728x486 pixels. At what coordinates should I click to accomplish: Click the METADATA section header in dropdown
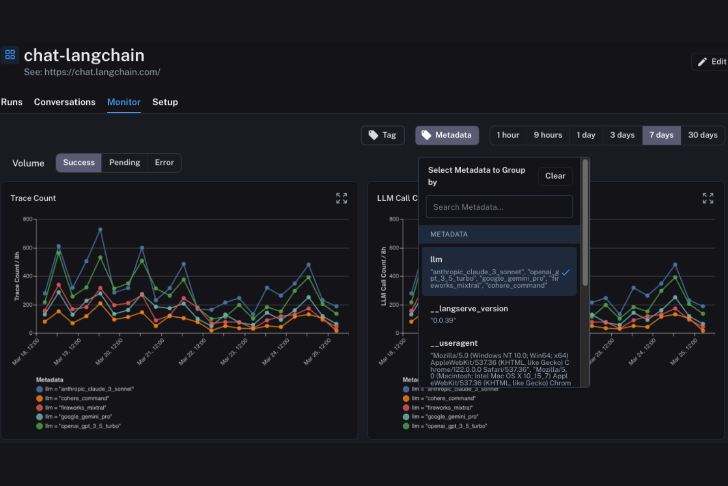tap(449, 234)
